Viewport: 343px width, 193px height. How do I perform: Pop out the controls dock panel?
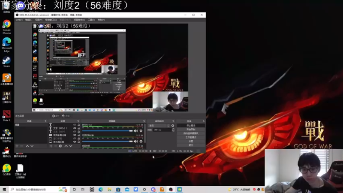[x=203, y=121]
